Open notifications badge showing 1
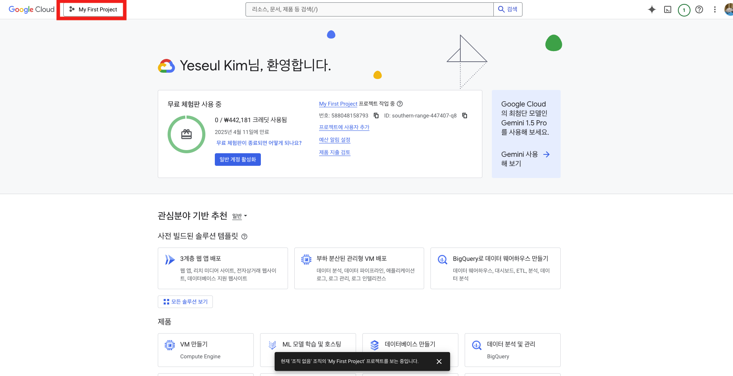The width and height of the screenshot is (733, 376). click(x=684, y=10)
